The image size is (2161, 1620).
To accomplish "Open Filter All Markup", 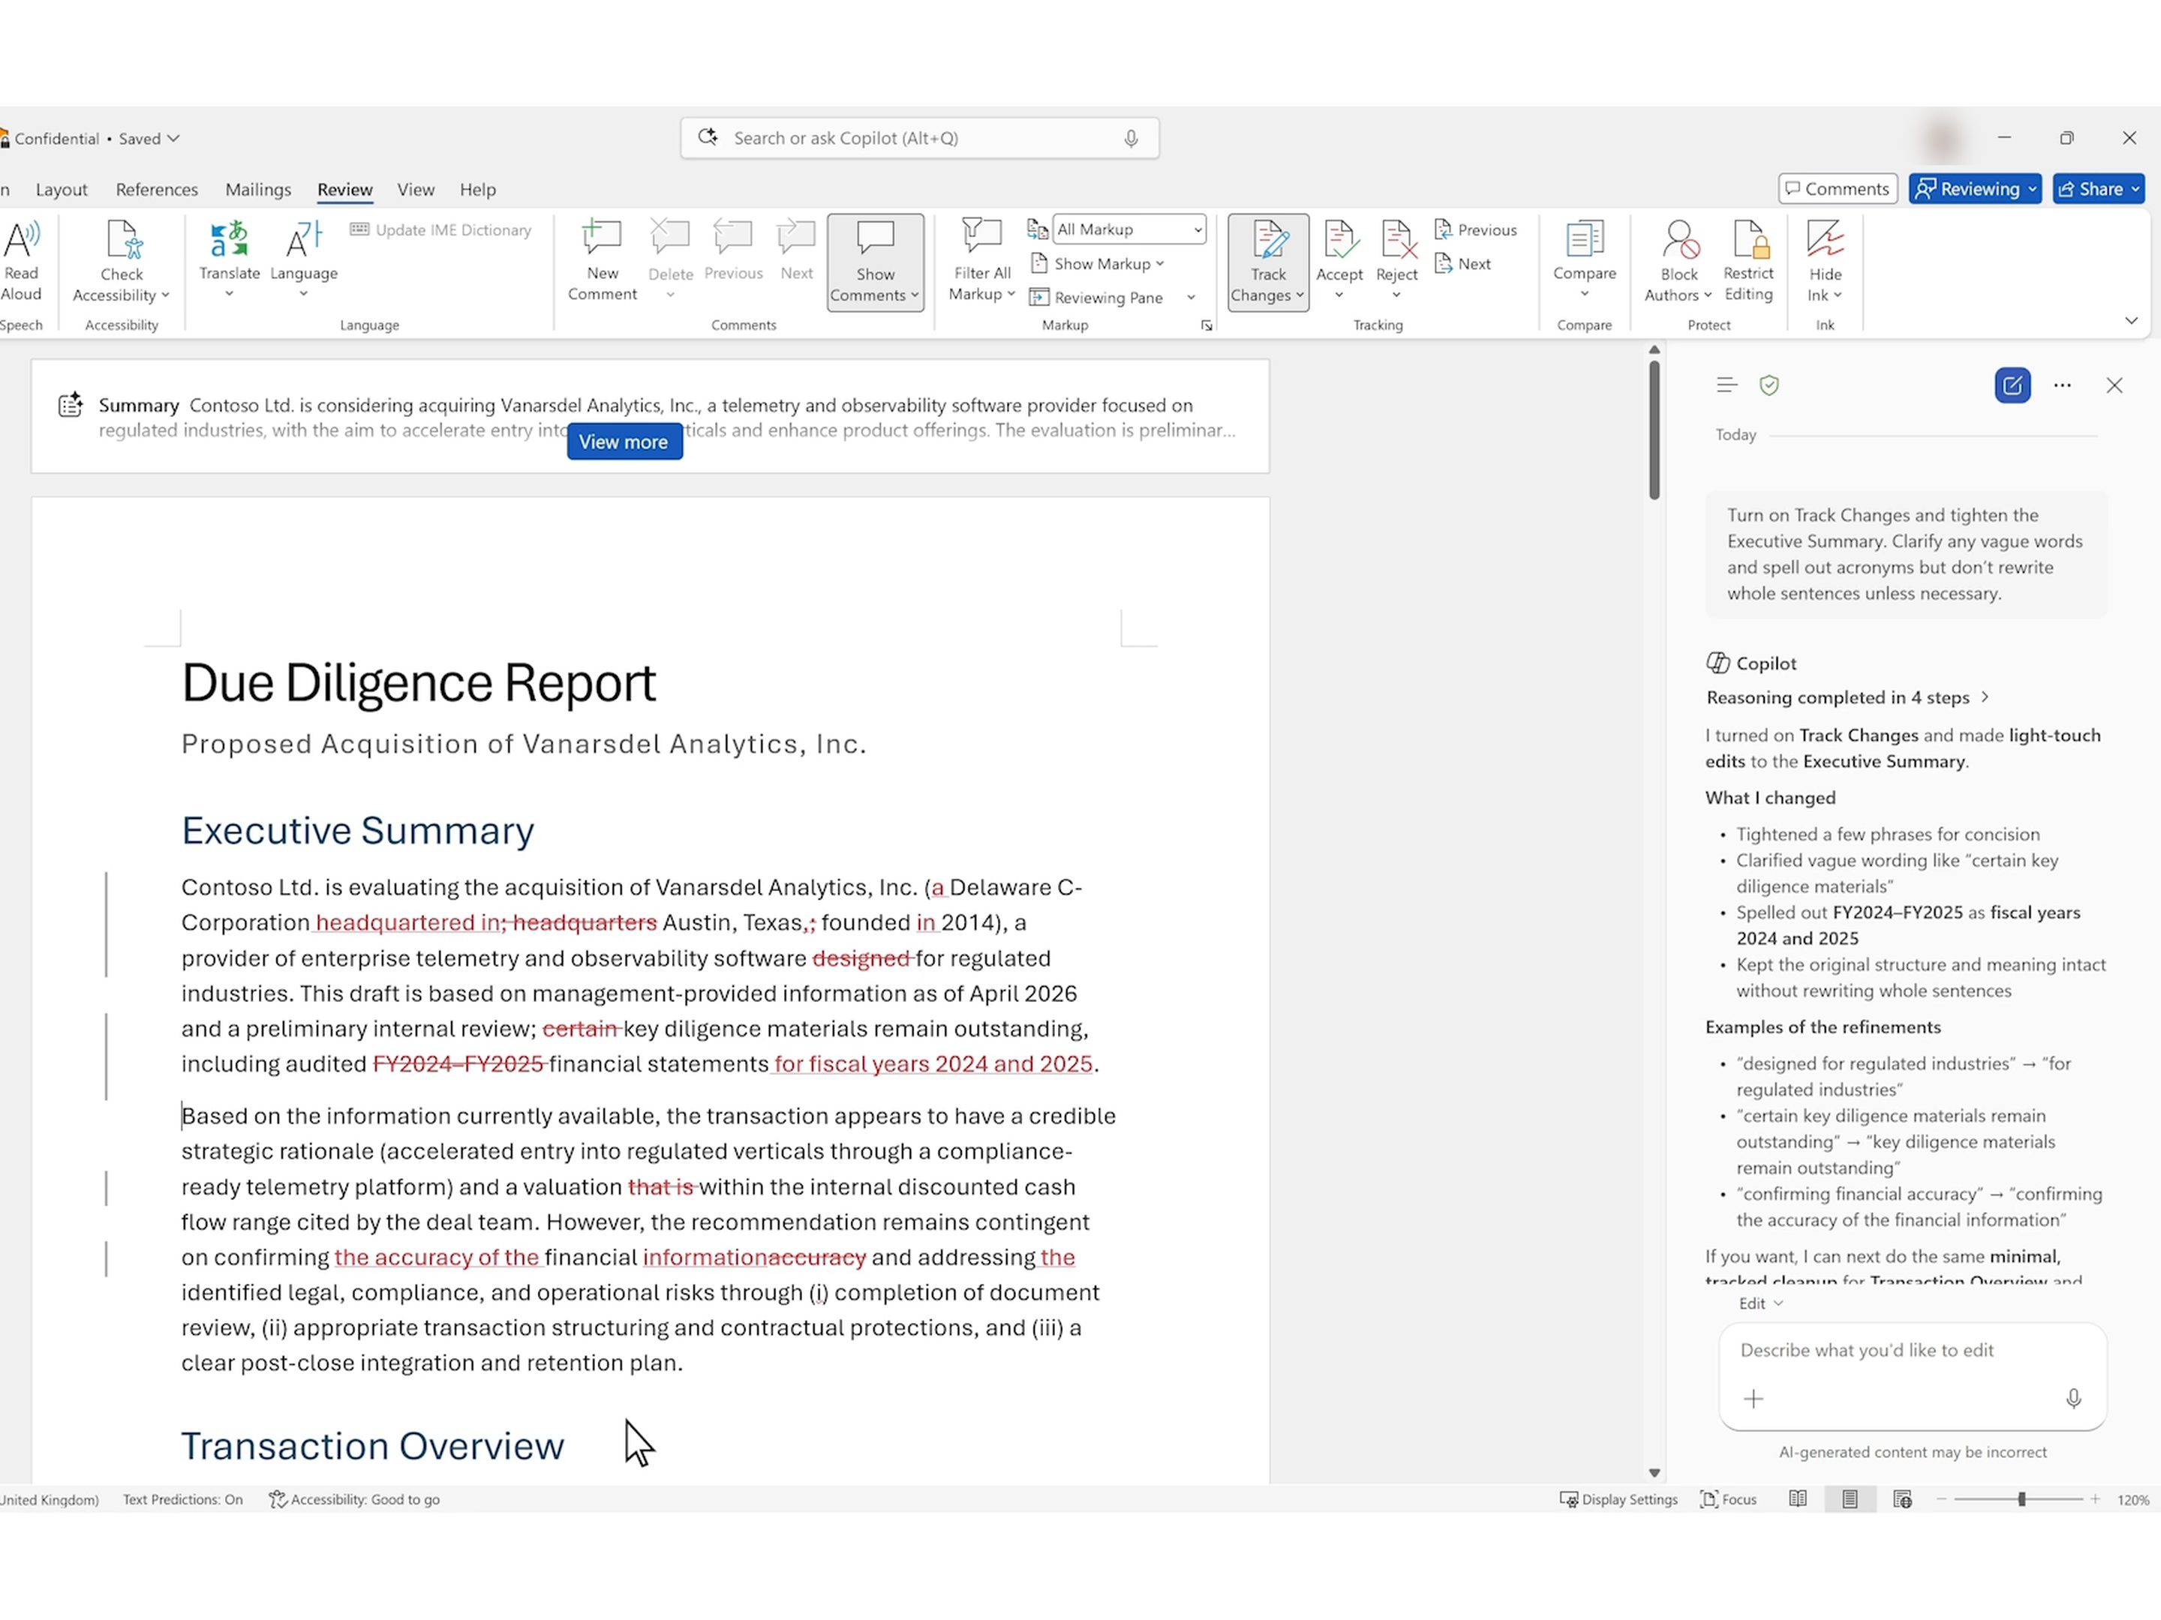I will click(981, 259).
